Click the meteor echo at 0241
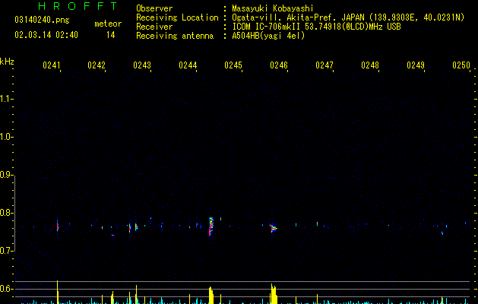The image size is (478, 304). tap(57, 225)
